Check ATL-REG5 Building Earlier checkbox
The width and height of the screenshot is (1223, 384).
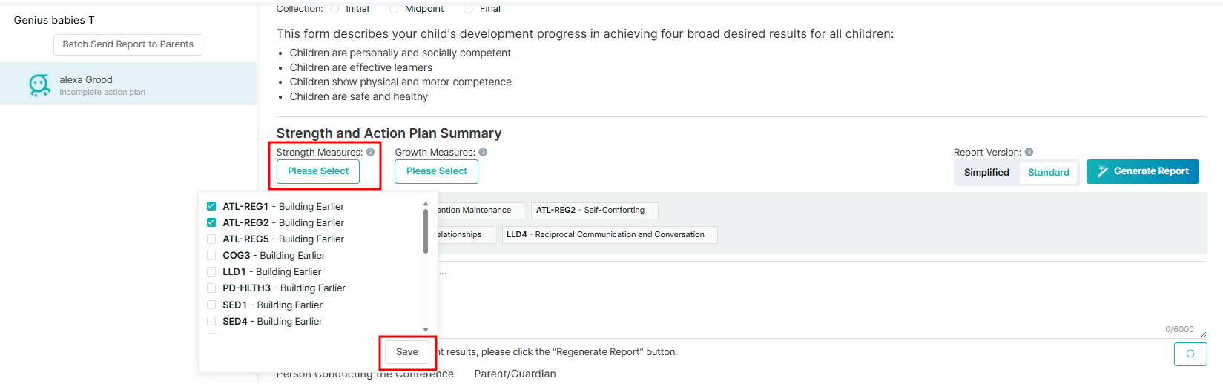[211, 239]
